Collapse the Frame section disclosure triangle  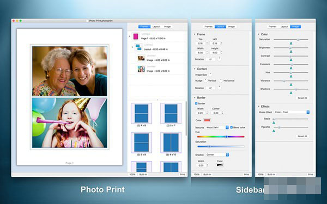click(195, 34)
